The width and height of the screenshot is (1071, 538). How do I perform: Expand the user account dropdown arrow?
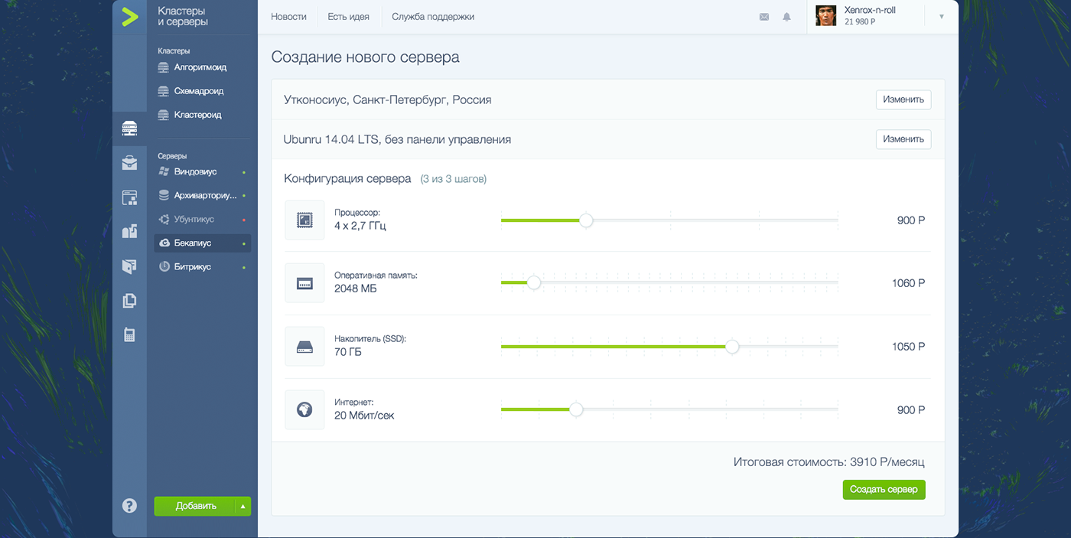(x=941, y=16)
